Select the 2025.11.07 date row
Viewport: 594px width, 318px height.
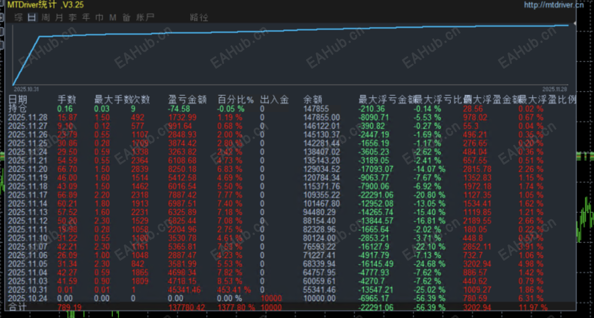(x=28, y=247)
